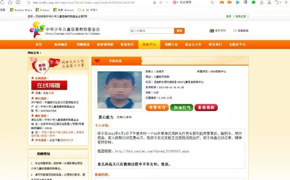Go to the 志愿者平台 navigation tab
The height and width of the screenshot is (180, 290).
[237, 44]
